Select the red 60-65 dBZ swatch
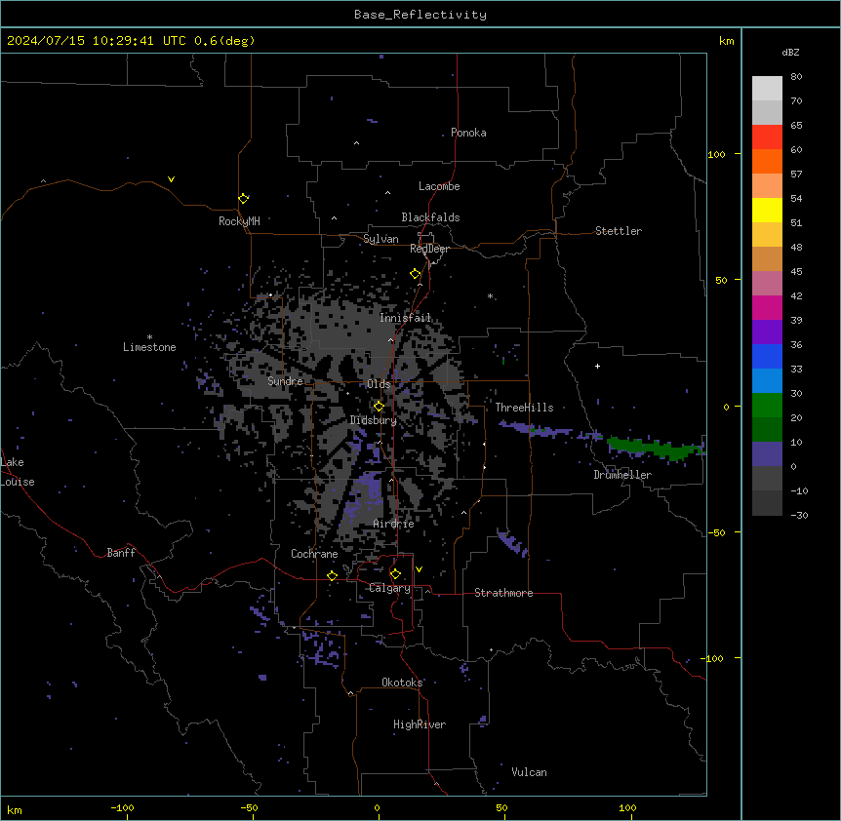The width and height of the screenshot is (841, 821). (x=767, y=137)
